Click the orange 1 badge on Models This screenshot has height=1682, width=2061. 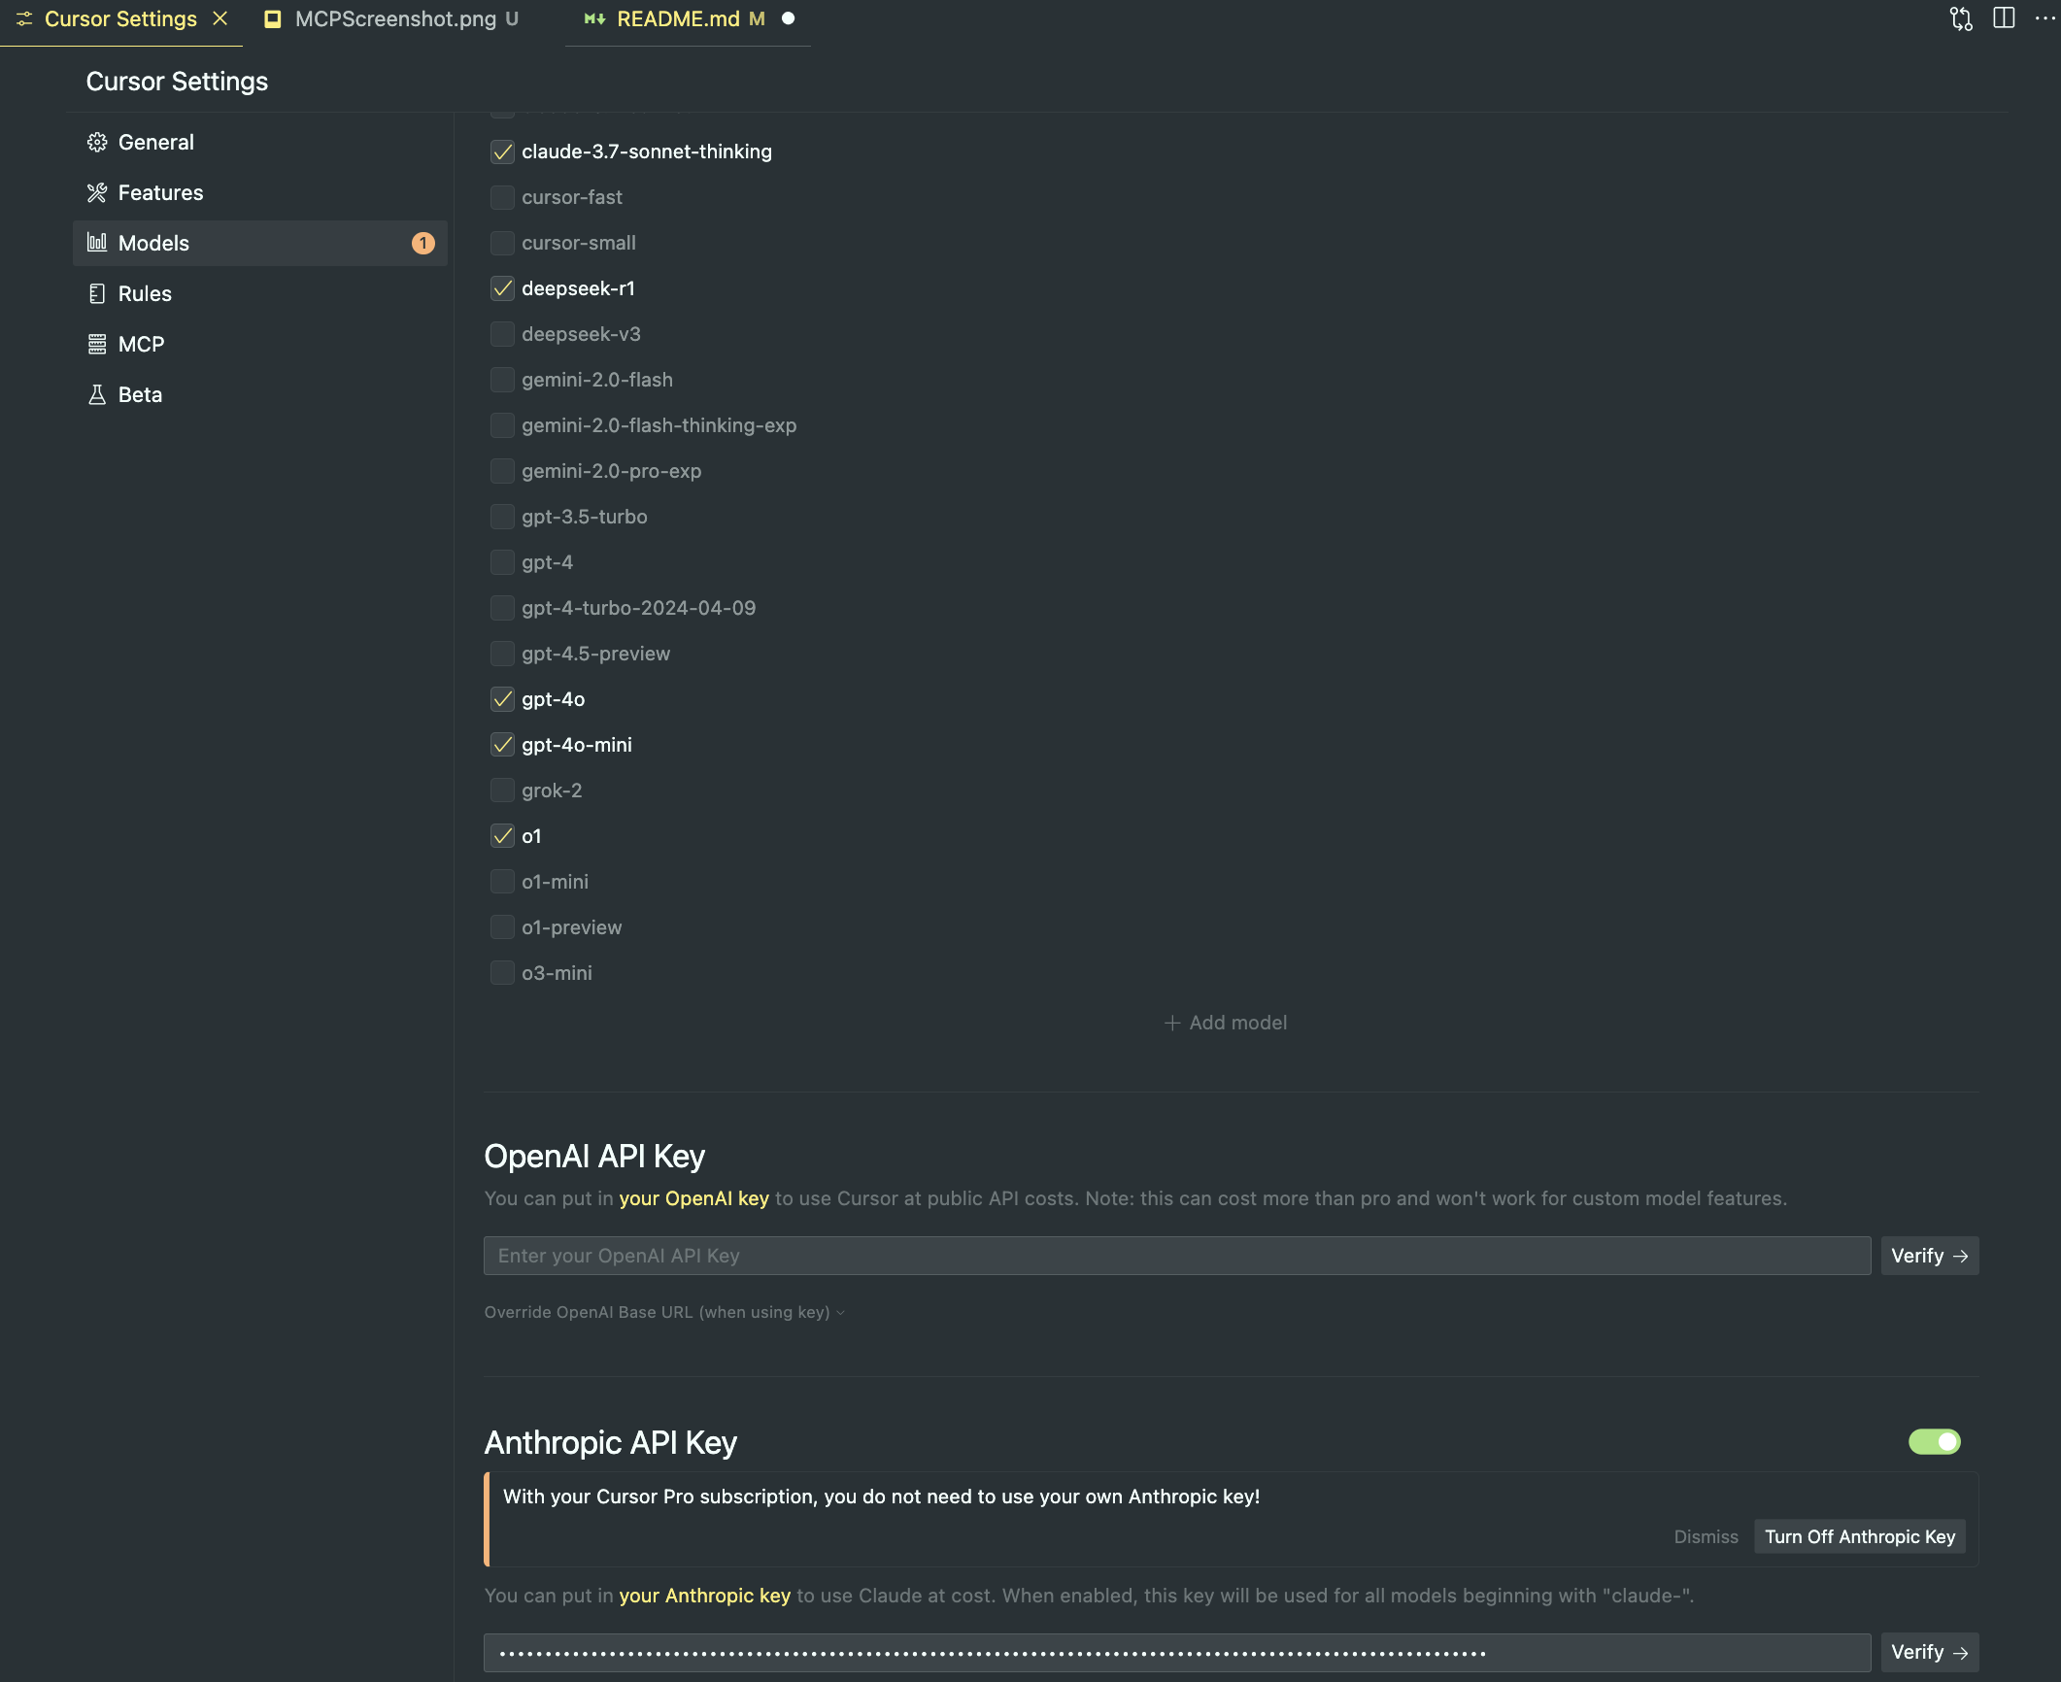[423, 243]
